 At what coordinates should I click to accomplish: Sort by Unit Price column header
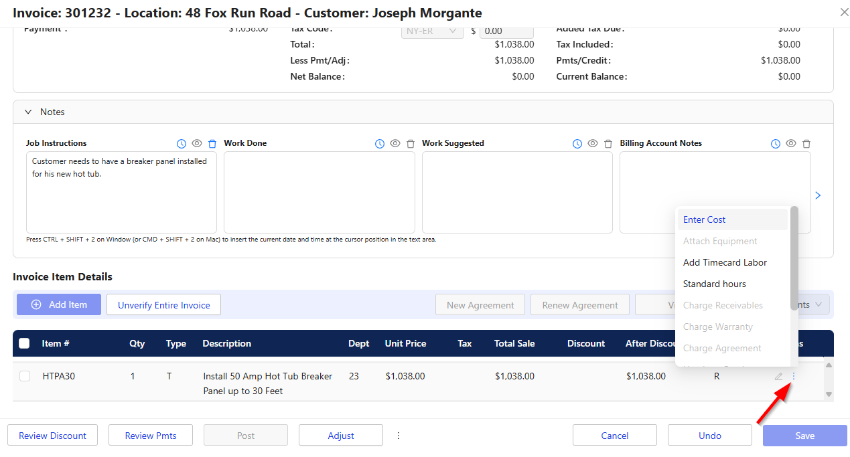(405, 343)
